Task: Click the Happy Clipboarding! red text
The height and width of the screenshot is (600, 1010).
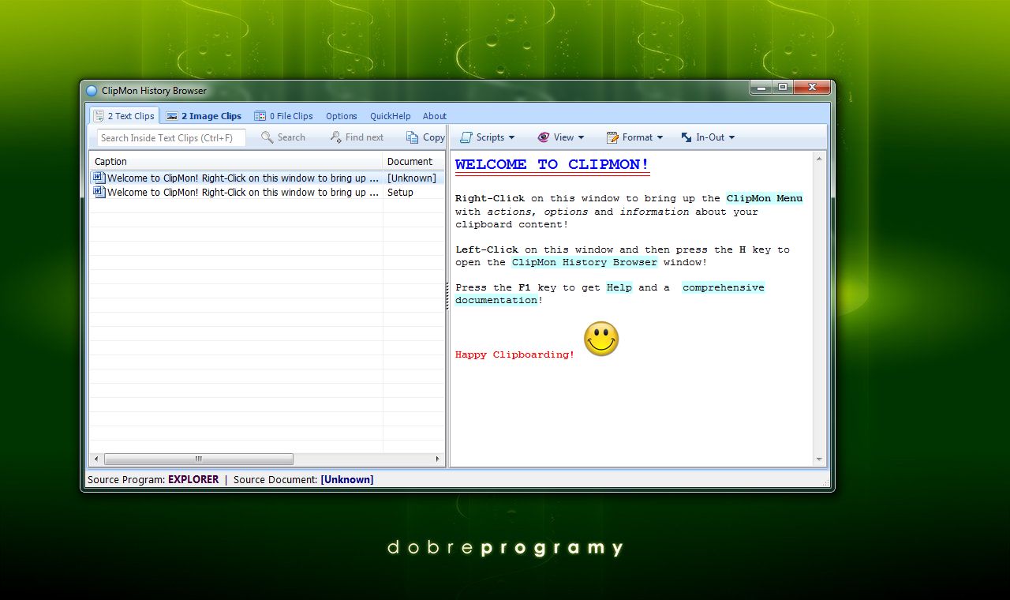Action: pos(514,354)
